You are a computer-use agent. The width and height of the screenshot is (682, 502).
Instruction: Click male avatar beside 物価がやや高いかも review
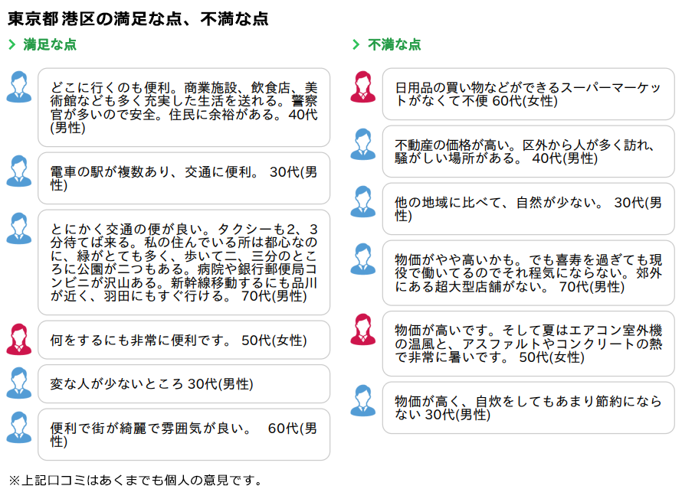click(x=362, y=259)
